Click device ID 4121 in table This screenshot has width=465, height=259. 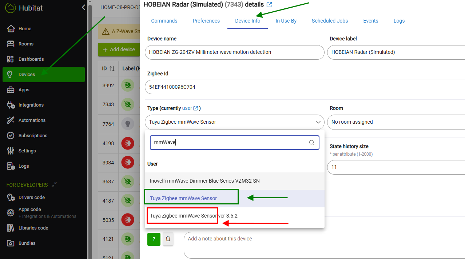point(108,239)
